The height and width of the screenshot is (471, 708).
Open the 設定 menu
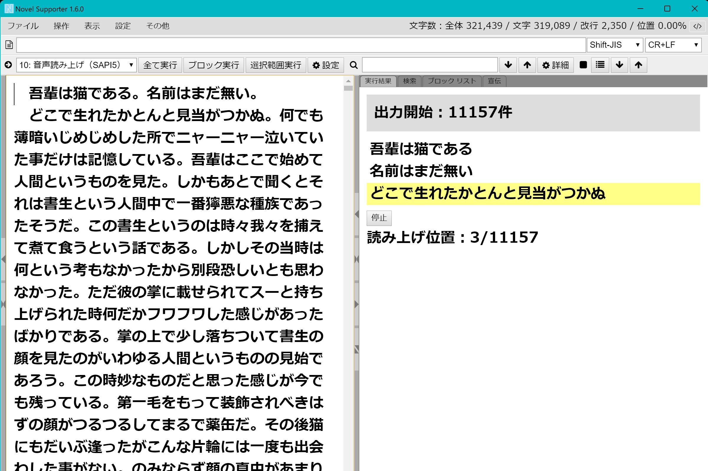coord(123,26)
